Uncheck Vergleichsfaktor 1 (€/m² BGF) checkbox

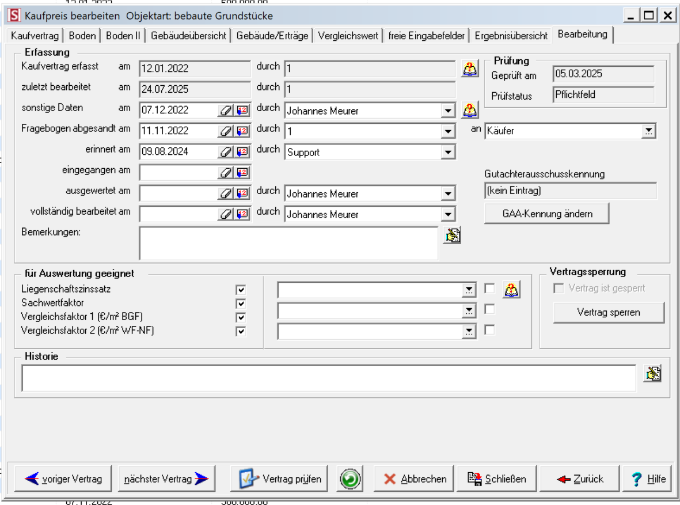tap(241, 318)
